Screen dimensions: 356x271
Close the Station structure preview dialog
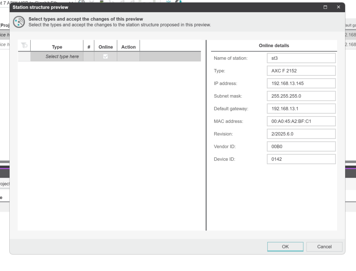(338, 8)
